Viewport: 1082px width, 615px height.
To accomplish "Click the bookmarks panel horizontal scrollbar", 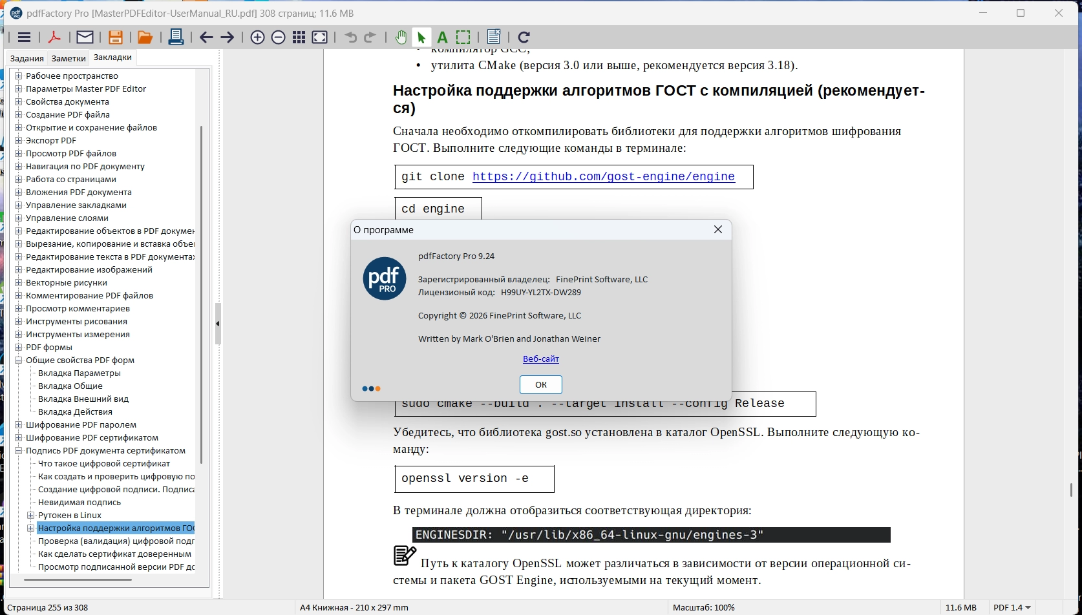I will 78,580.
